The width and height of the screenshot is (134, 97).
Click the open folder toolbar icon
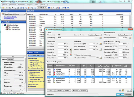3,8
